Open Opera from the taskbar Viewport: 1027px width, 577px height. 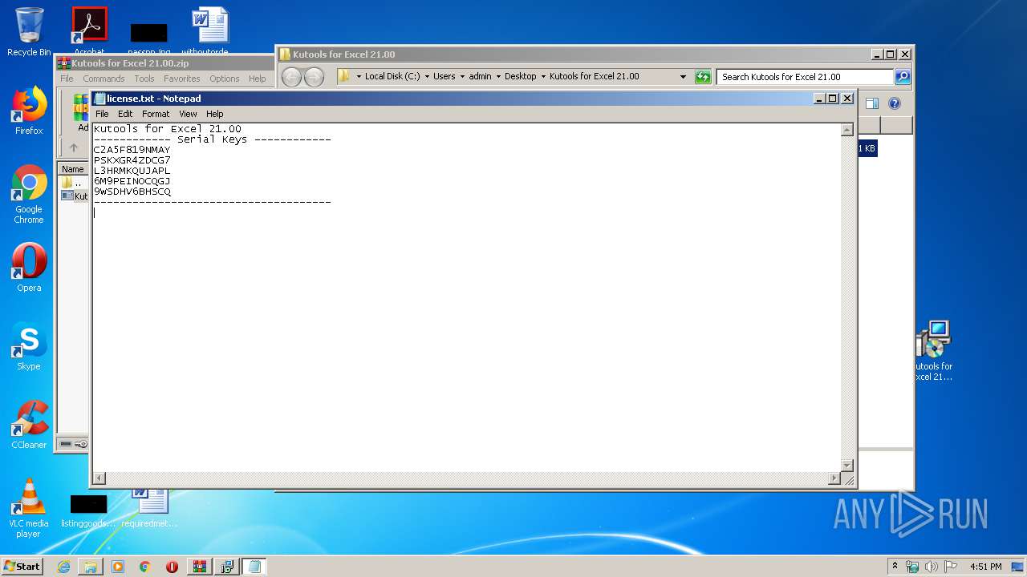[x=172, y=567]
